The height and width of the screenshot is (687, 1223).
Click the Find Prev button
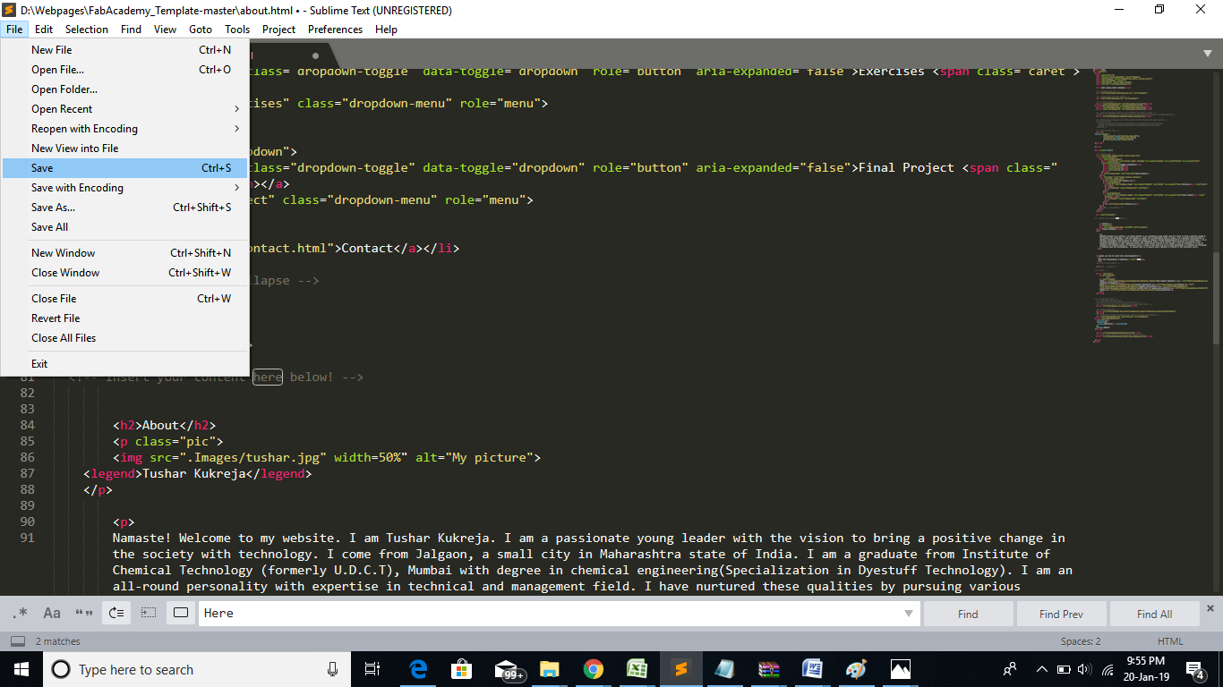click(x=1061, y=614)
